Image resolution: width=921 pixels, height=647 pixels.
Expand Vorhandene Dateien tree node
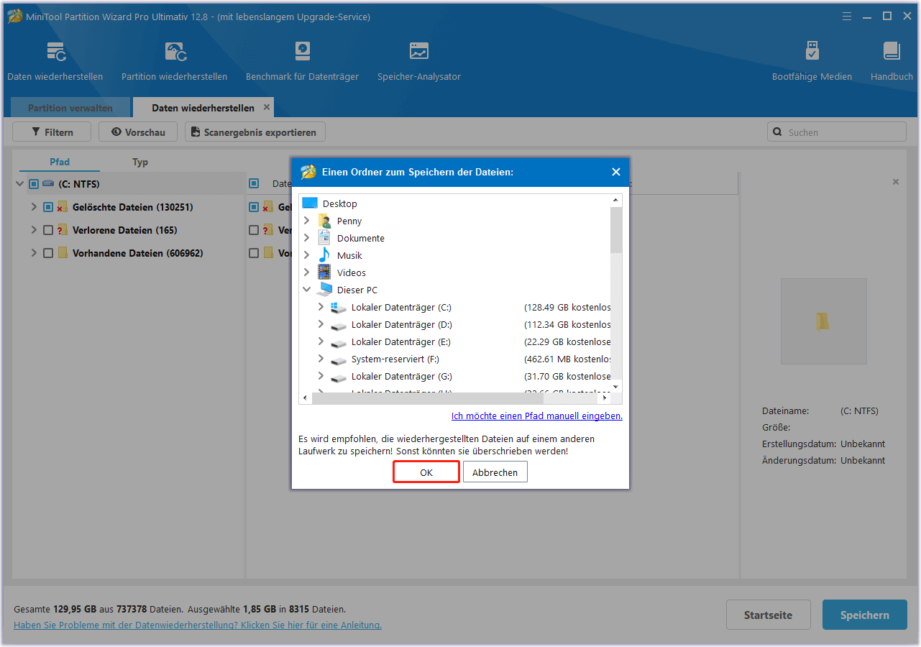[x=34, y=253]
